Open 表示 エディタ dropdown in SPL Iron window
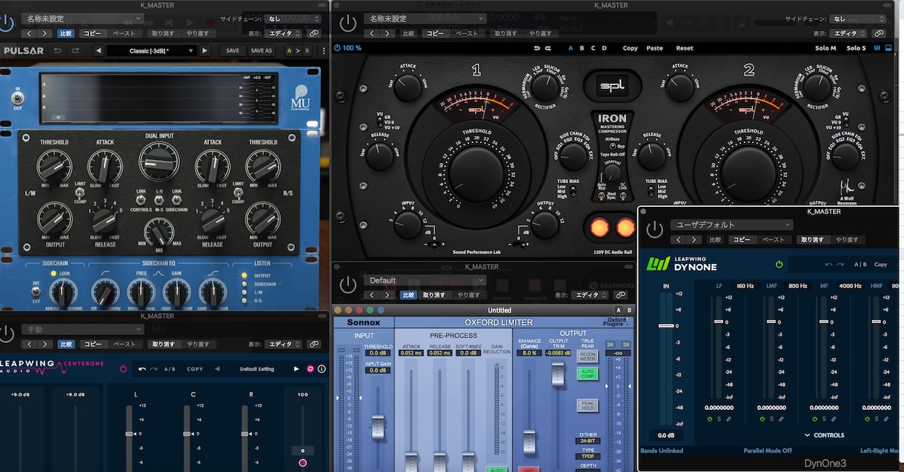The width and height of the screenshot is (904, 472). click(x=849, y=33)
